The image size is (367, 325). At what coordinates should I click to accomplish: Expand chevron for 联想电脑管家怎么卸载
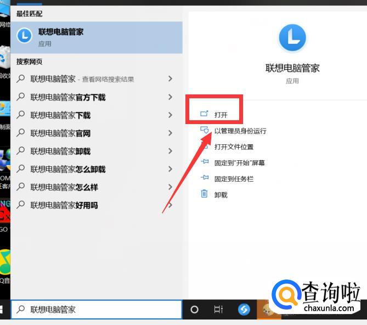[x=170, y=169]
